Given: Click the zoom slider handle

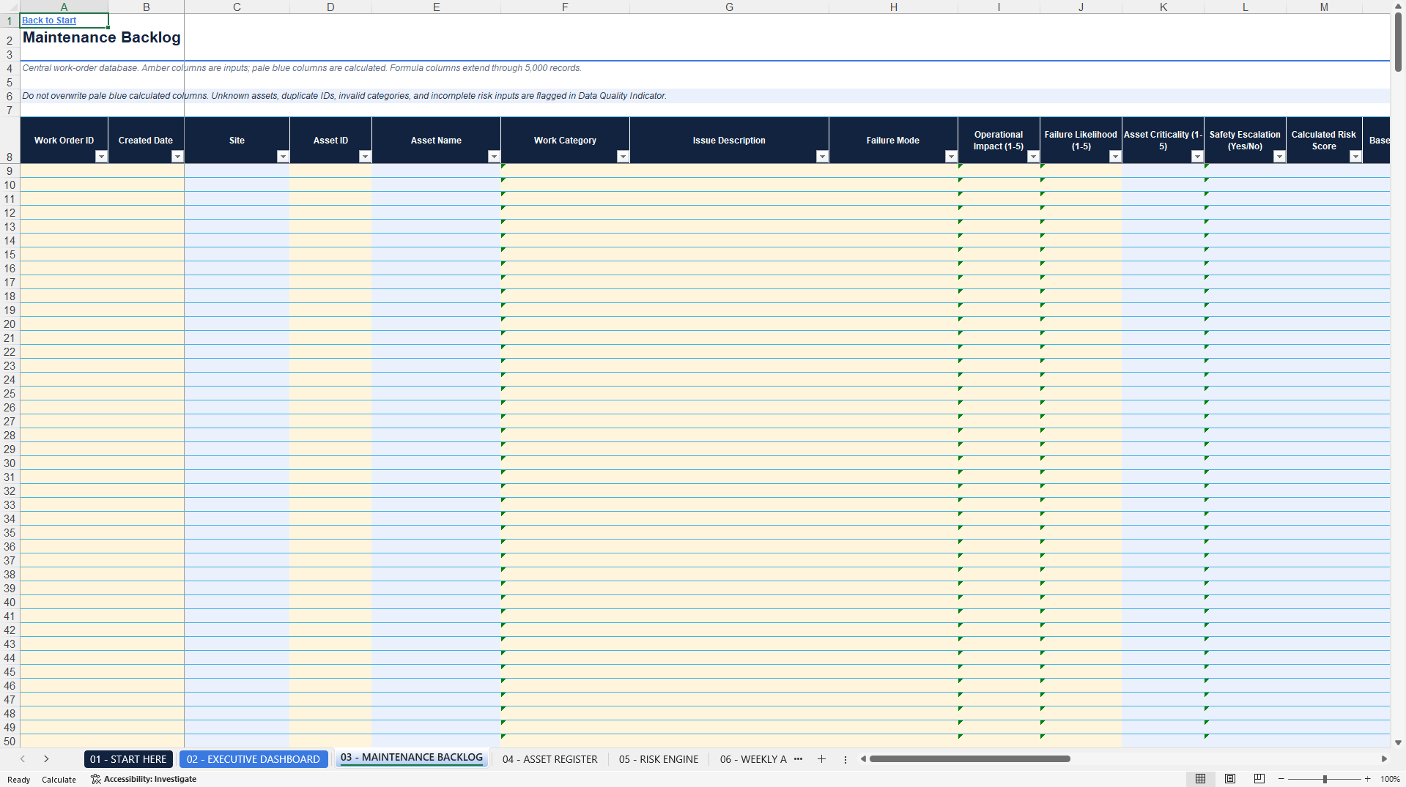Looking at the screenshot, I should (1325, 779).
